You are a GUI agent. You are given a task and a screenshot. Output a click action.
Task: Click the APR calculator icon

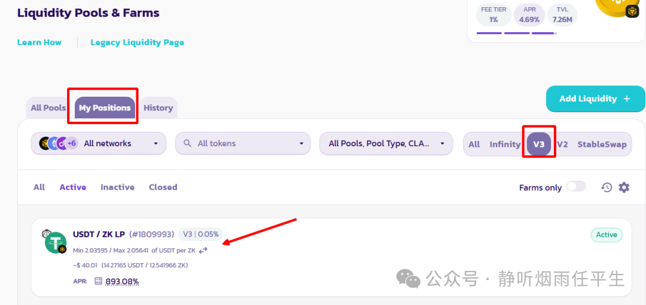click(98, 281)
